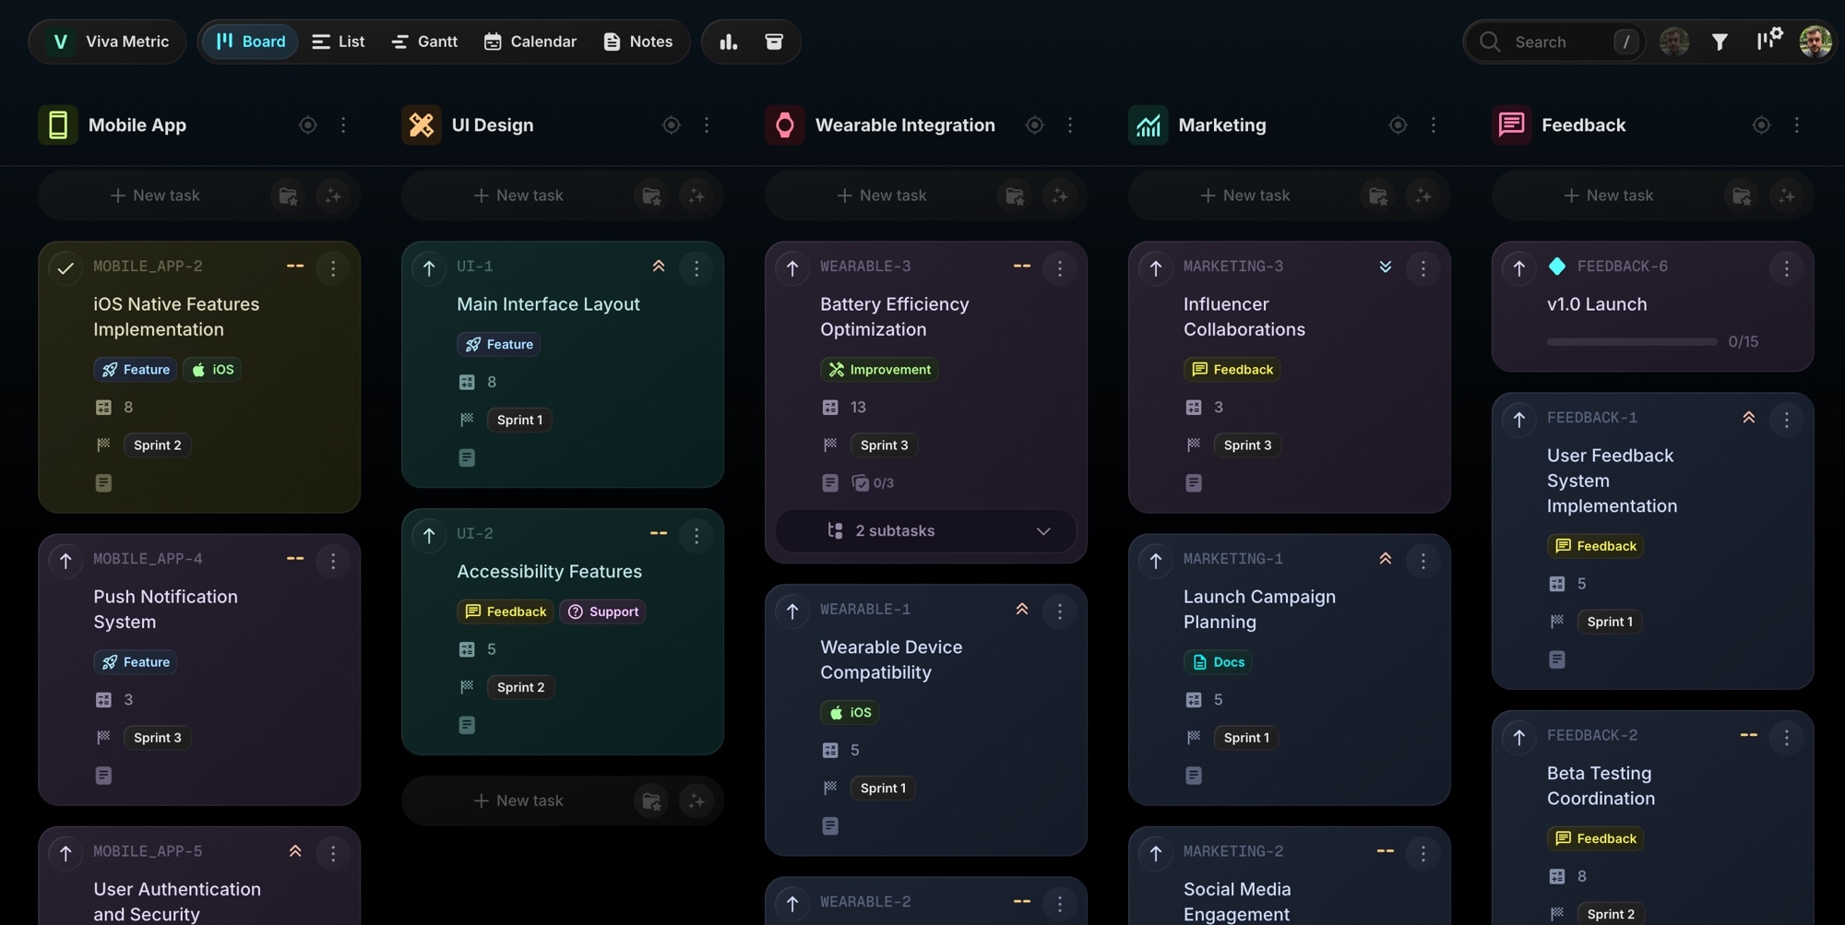Change low priority on MARKETING-3 card
This screenshot has height=925, width=1845.
click(1386, 267)
